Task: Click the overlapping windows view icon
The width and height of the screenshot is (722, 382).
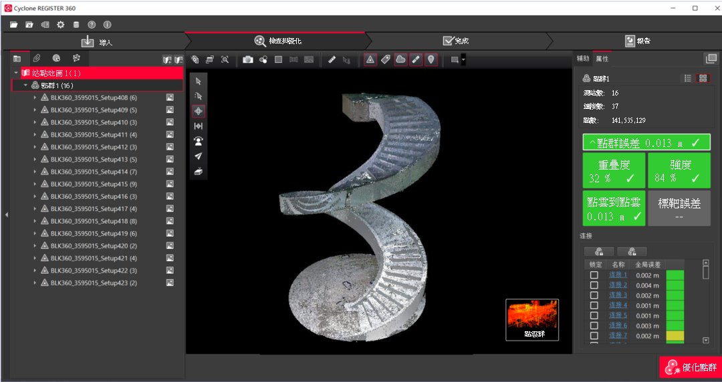Action: click(x=210, y=59)
